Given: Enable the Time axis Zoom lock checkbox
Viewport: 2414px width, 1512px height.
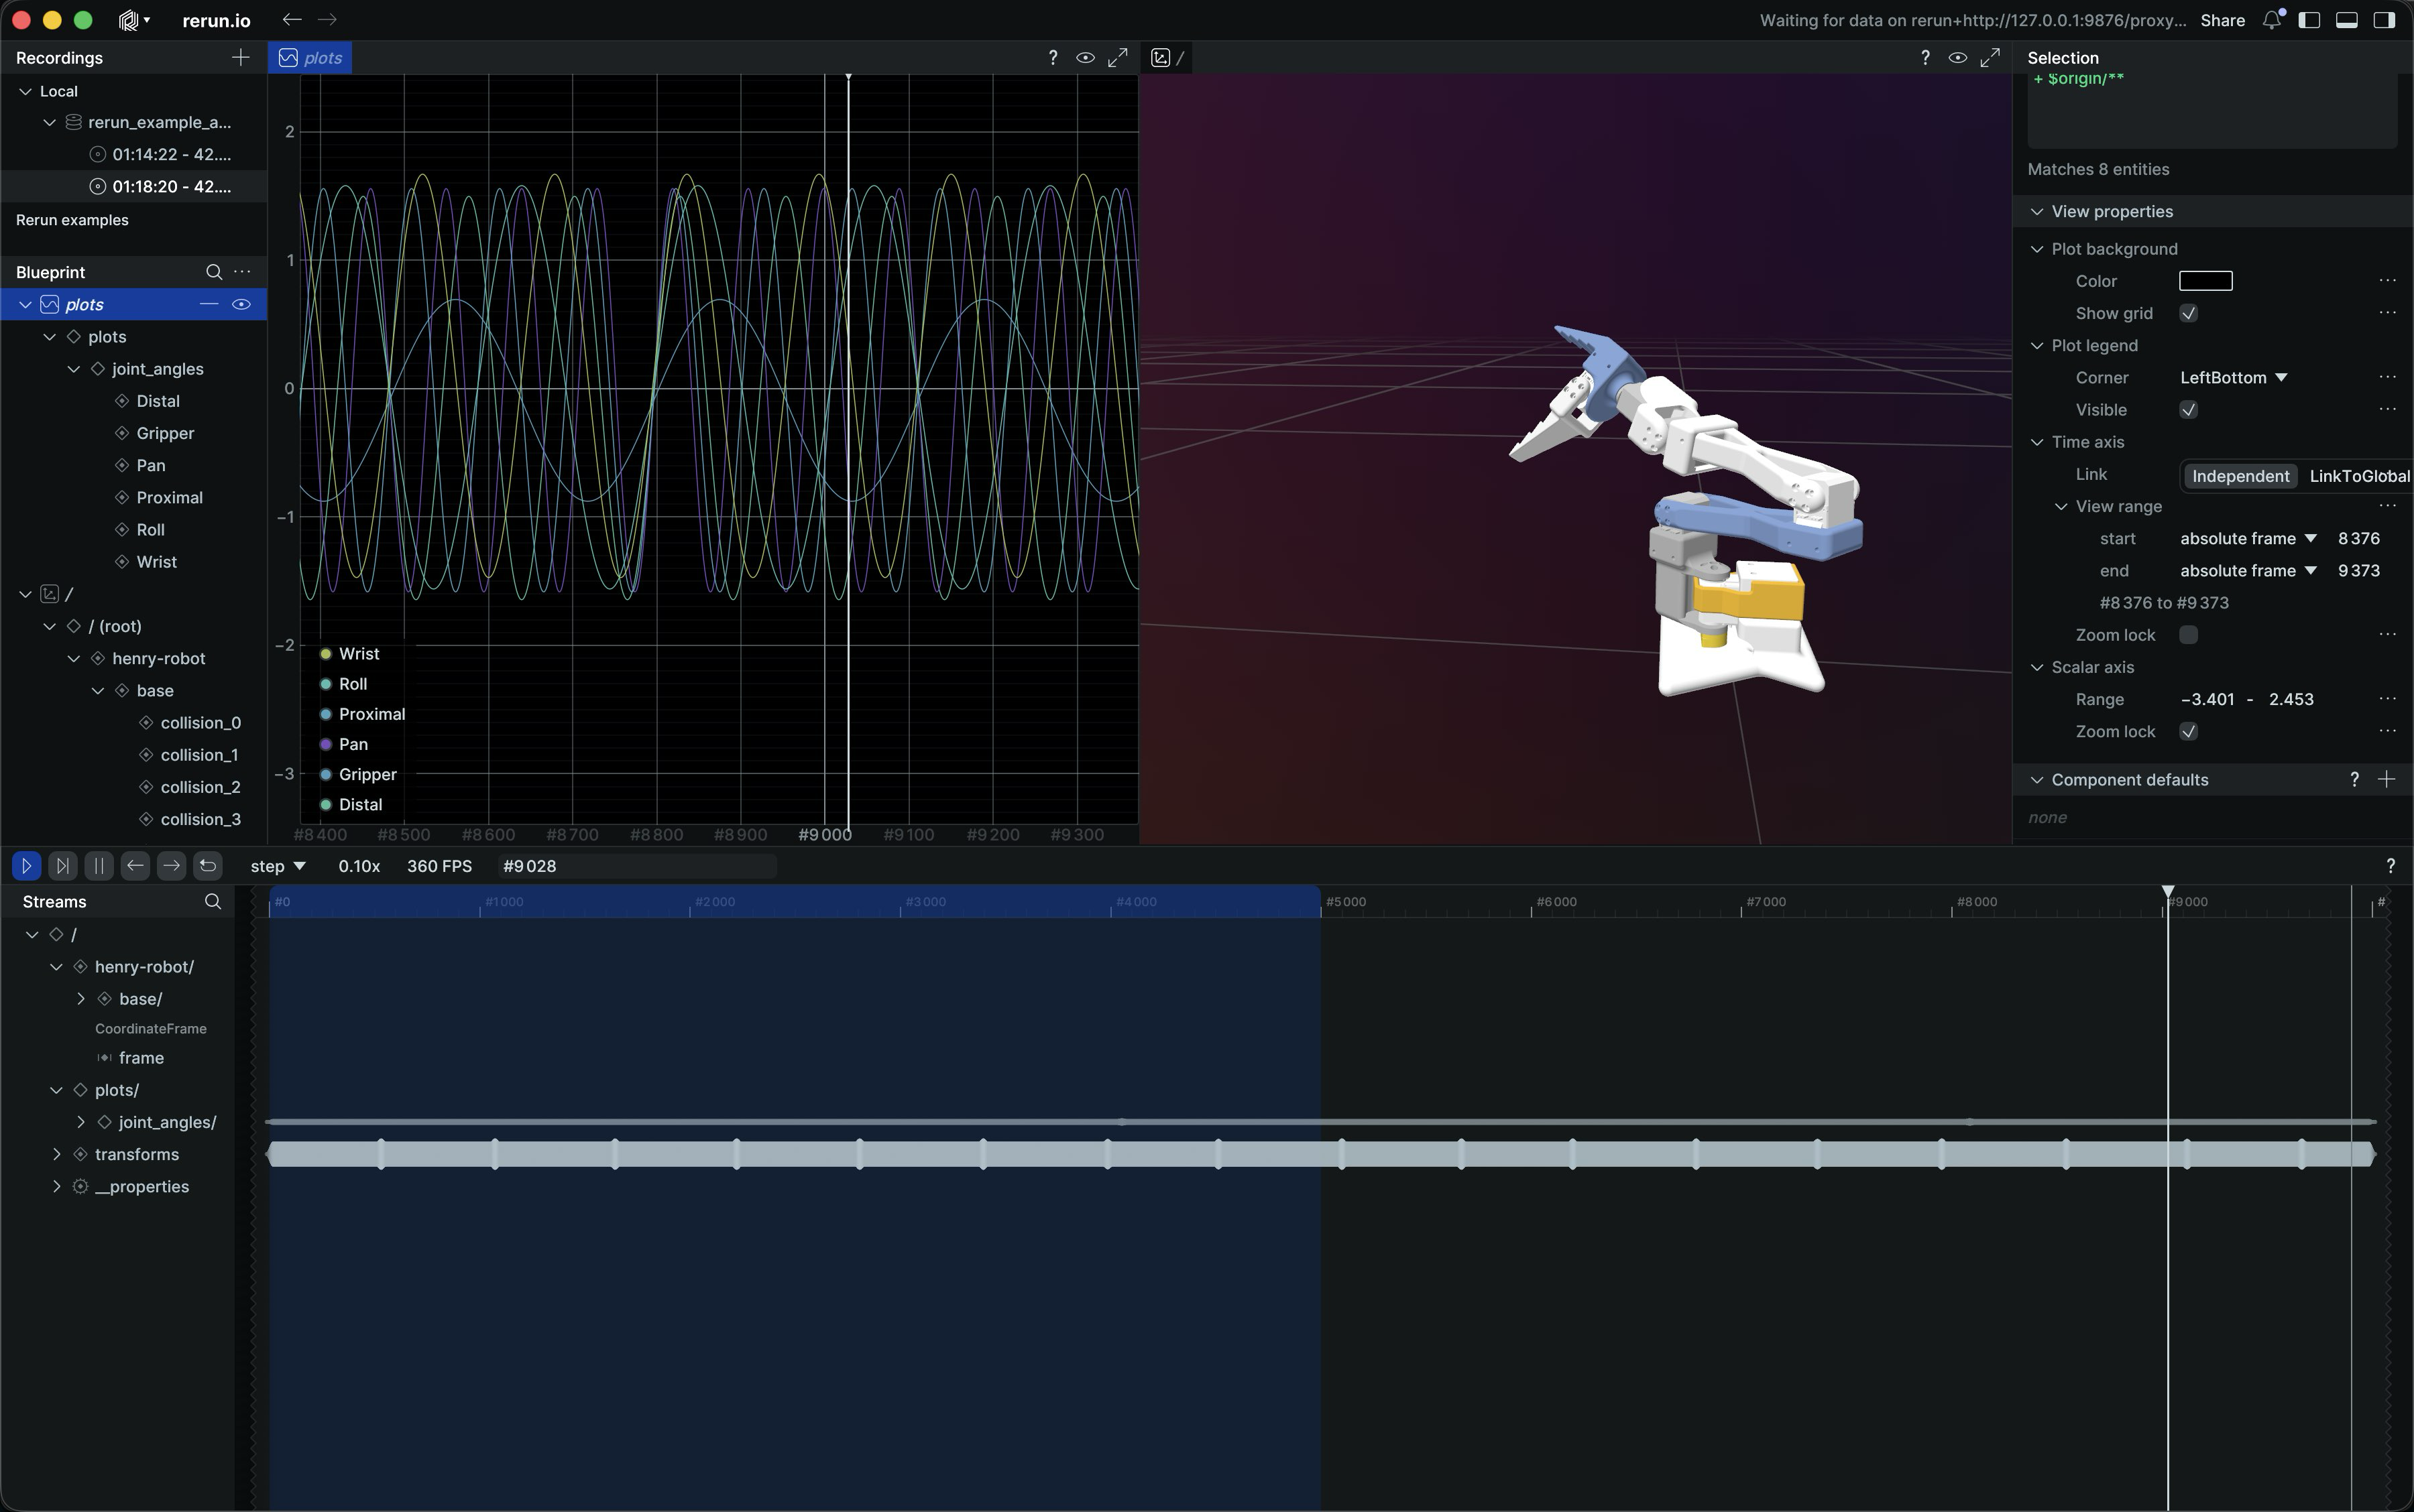Looking at the screenshot, I should (2188, 635).
